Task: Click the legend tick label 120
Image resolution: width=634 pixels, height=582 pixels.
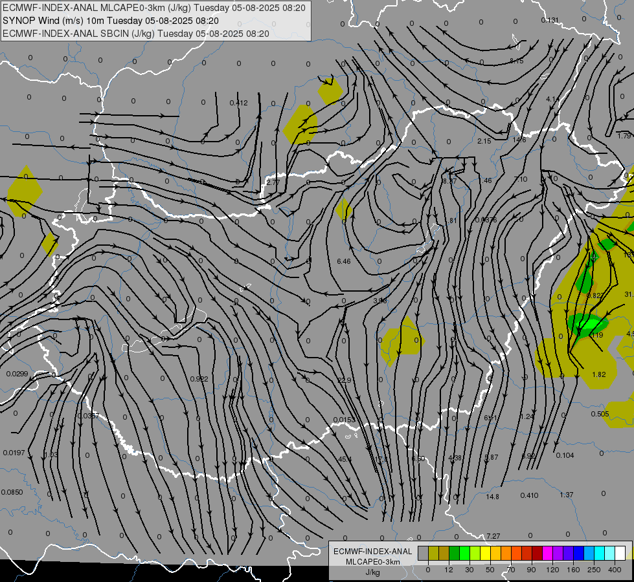Action: (552, 570)
